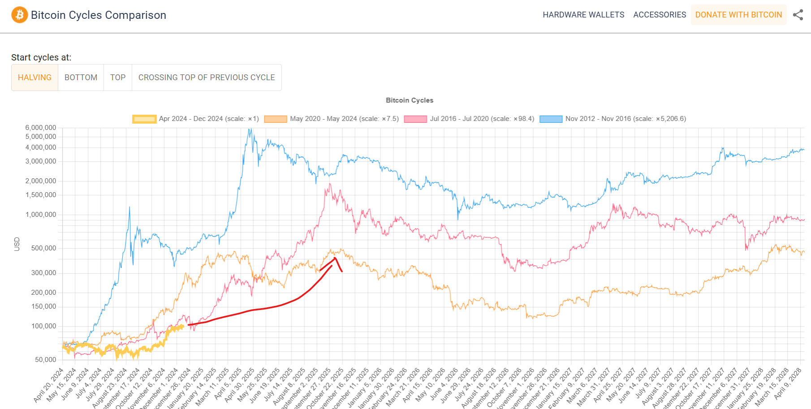Toggle yellow Apr 2024 - Dec 2024 legend swatch
Screen dimensions: 811x409
144,119
